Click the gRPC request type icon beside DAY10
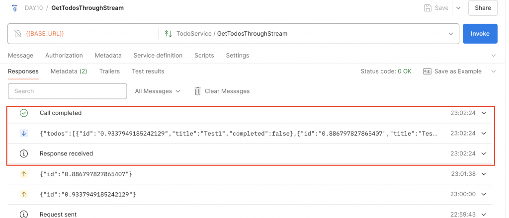 pyautogui.click(x=14, y=8)
